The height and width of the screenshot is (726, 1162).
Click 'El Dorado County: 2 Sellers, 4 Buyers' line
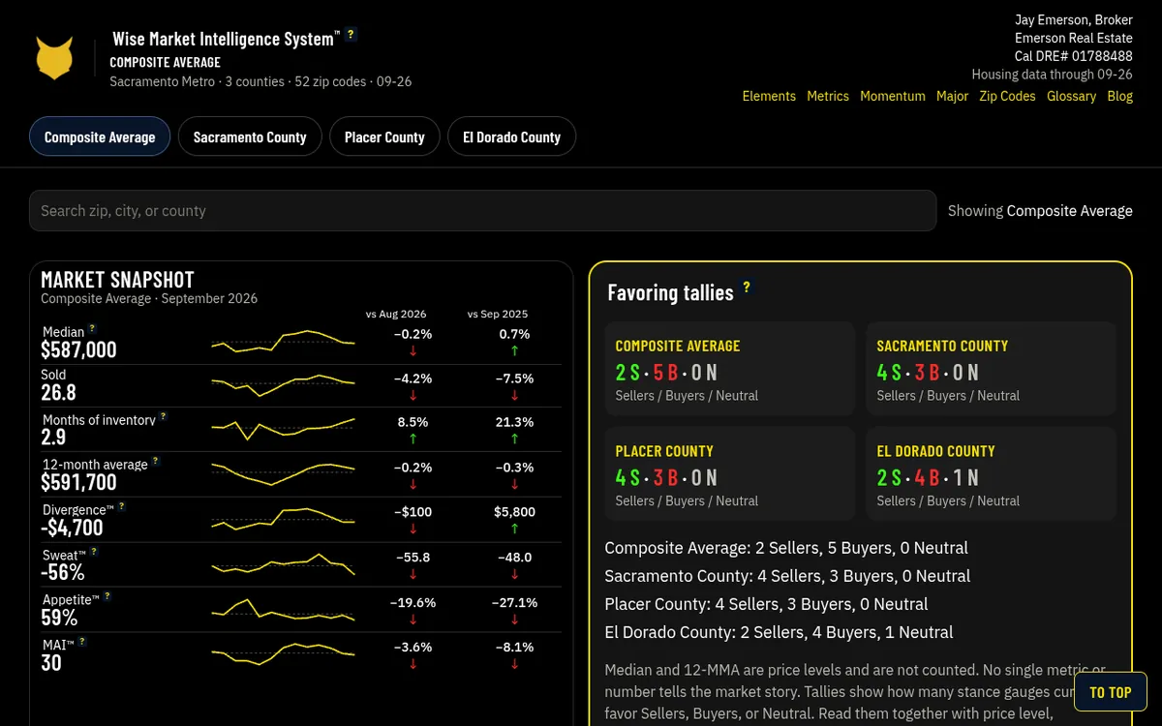779,632
